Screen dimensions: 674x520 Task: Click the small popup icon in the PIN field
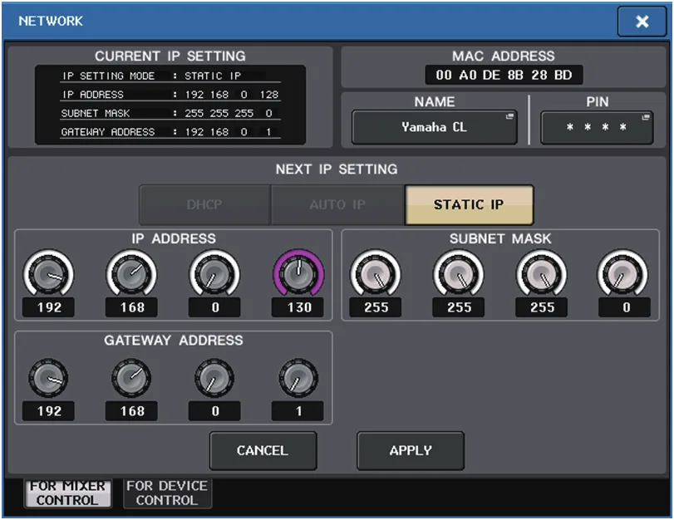click(646, 117)
